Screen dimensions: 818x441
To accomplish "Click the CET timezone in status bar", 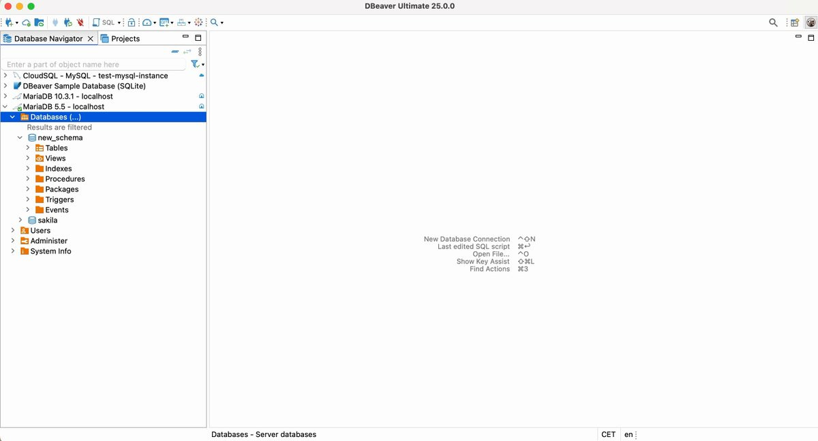I will tap(609, 434).
